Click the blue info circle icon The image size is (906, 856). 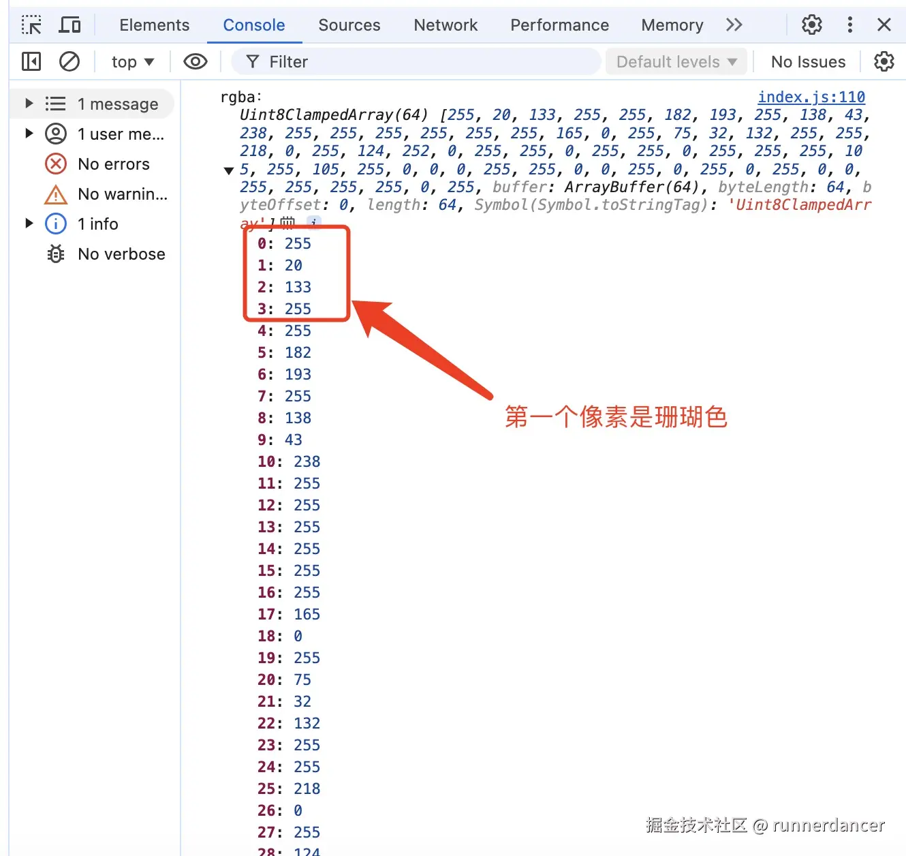coord(56,224)
